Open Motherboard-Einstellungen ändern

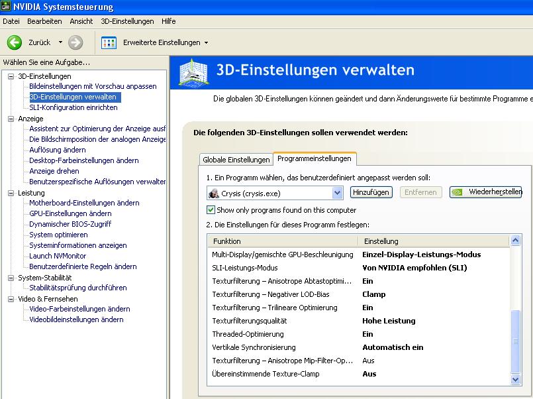click(x=84, y=203)
